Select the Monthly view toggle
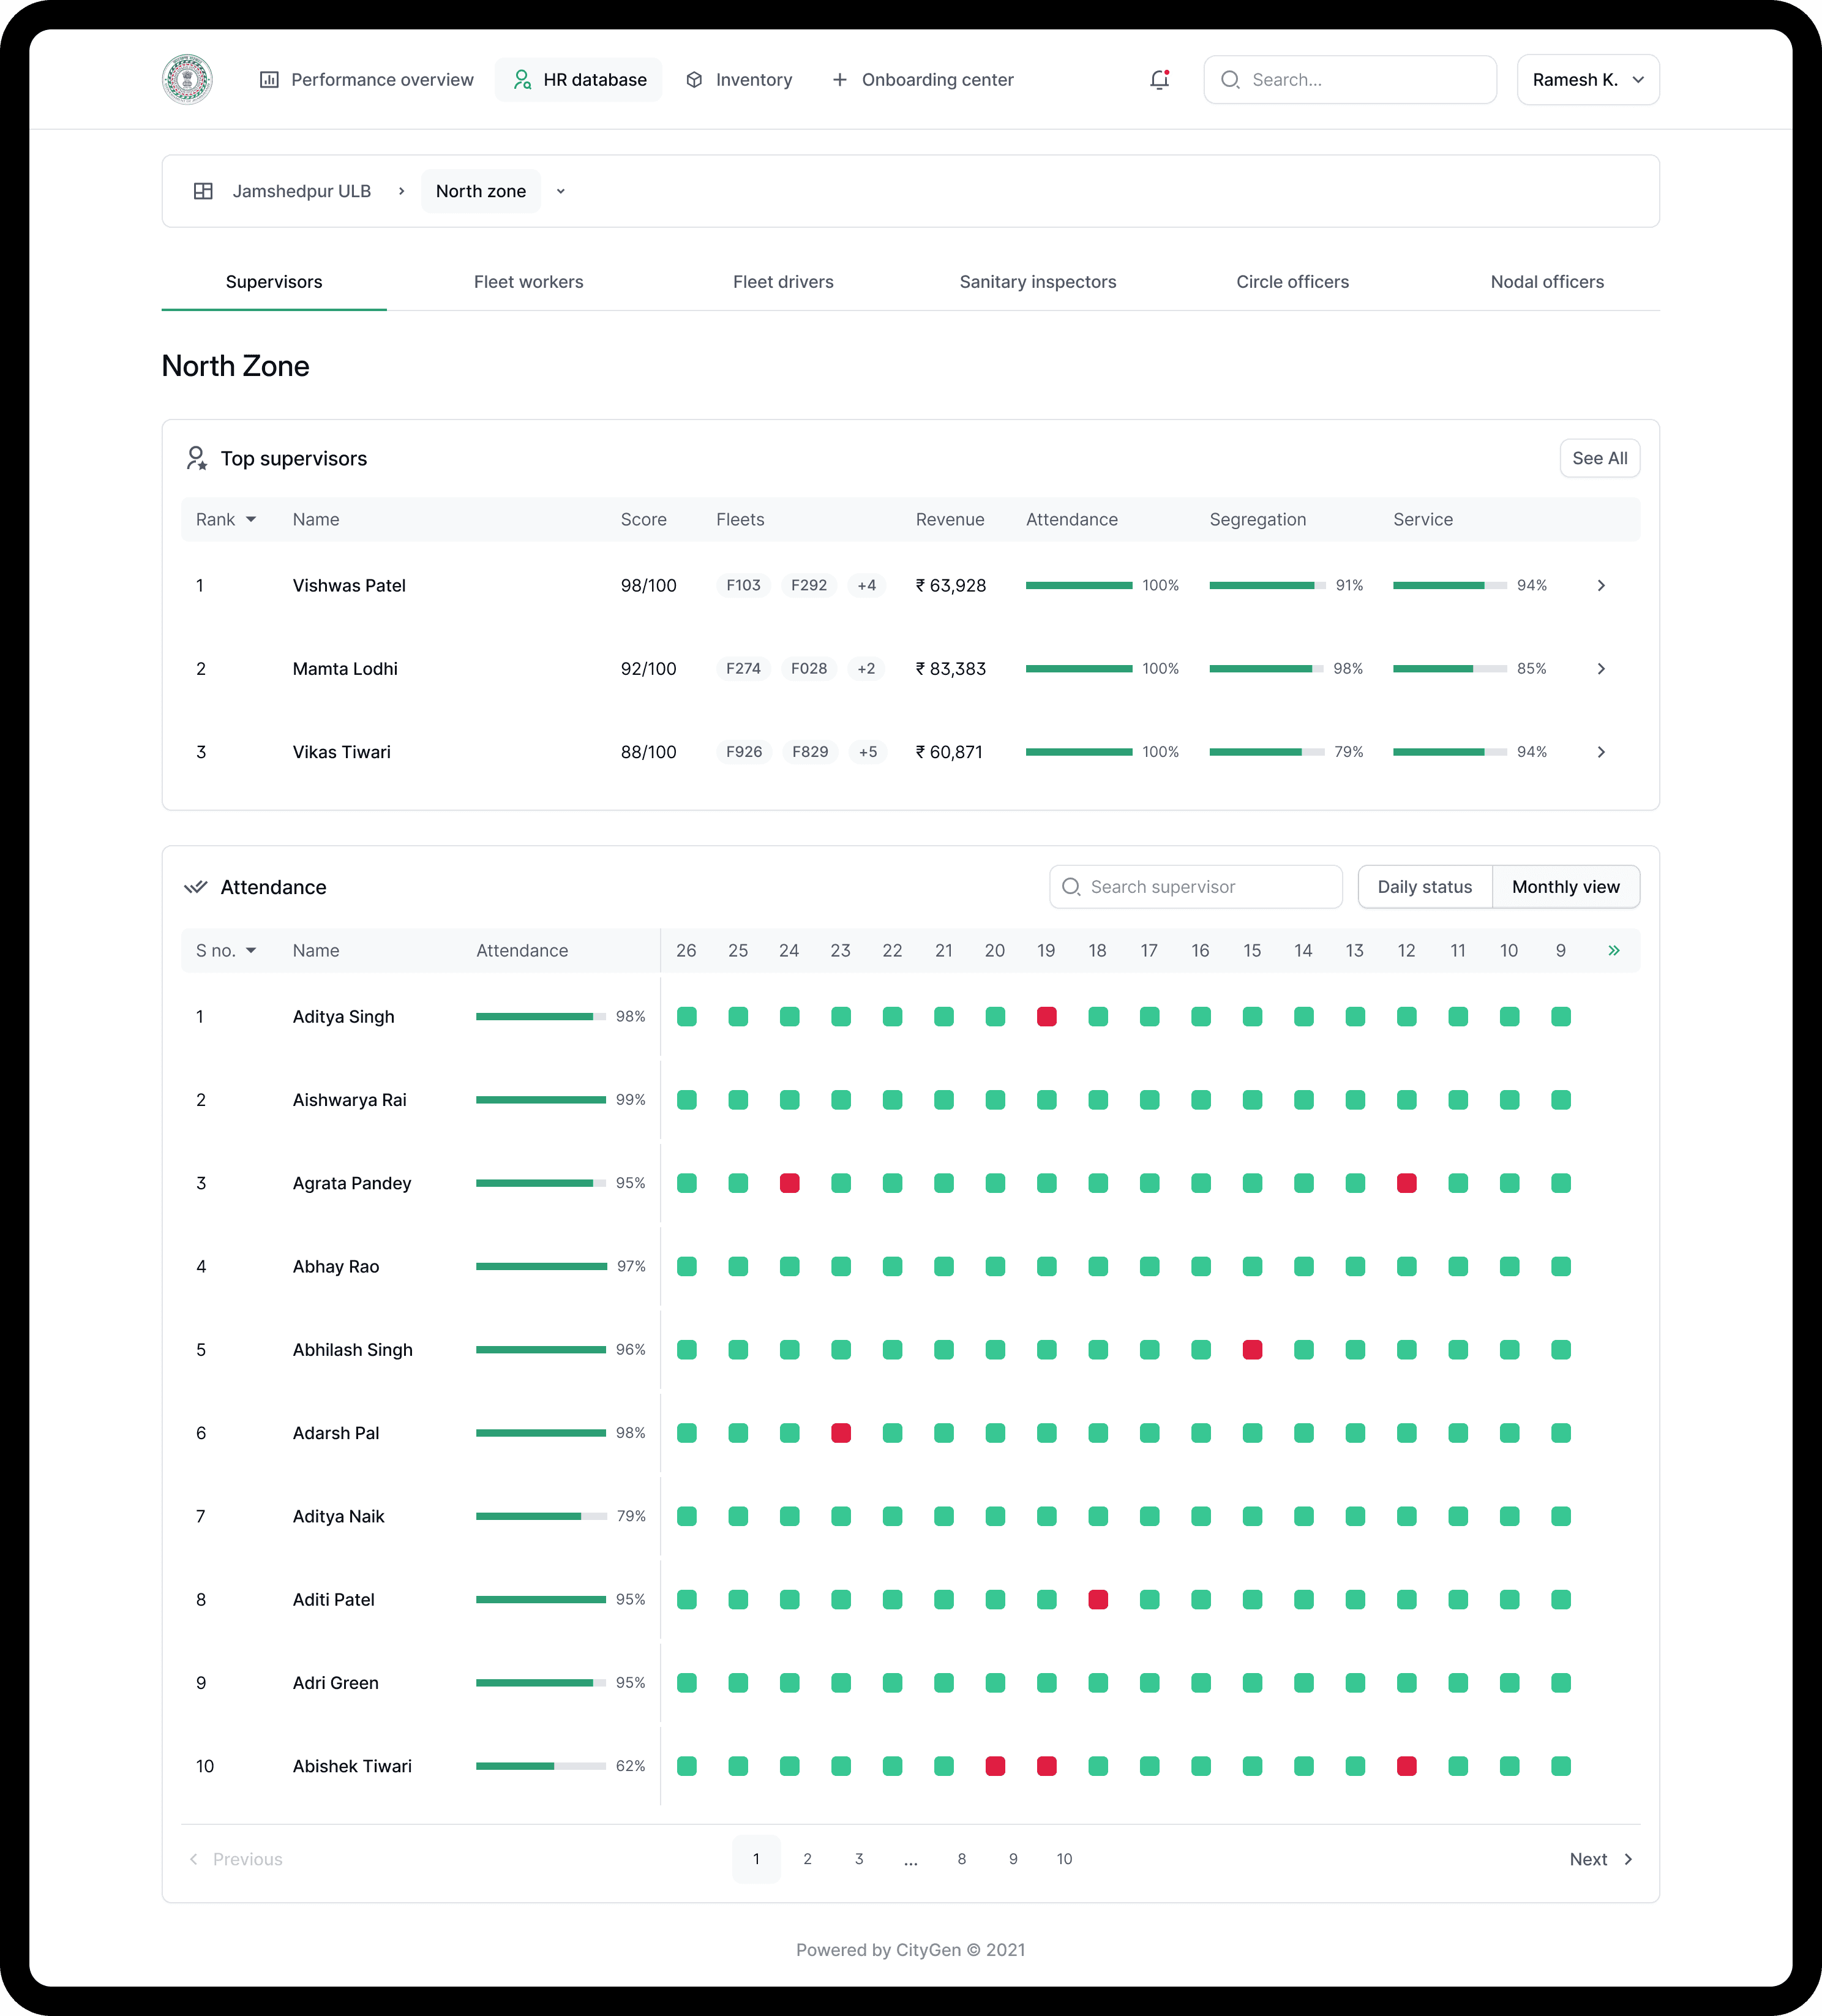This screenshot has width=1822, height=2016. (1565, 887)
